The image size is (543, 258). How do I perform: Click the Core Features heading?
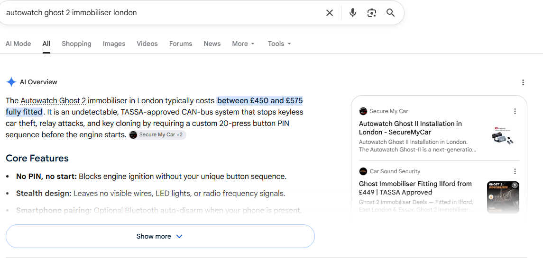[37, 158]
